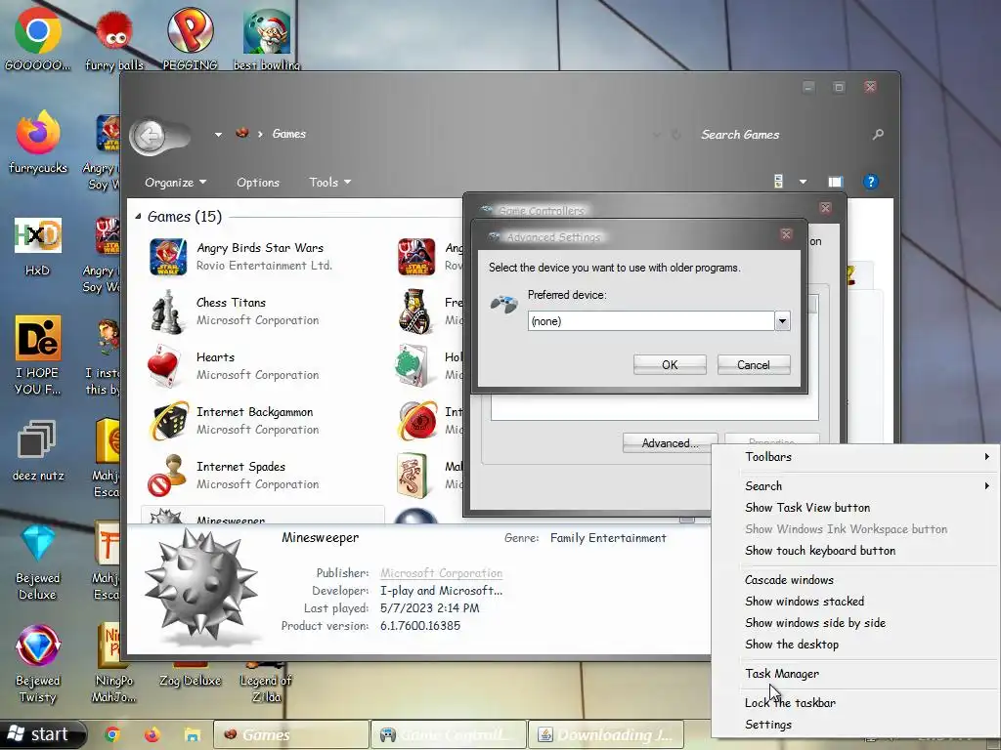
Task: Switch to the Downloading taskbar button
Action: coord(606,734)
